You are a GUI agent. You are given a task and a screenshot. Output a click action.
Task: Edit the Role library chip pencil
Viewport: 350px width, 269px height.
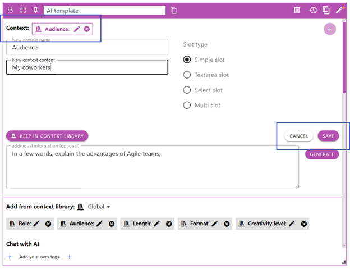[x=36, y=224]
